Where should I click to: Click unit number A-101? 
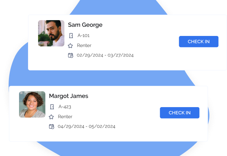(x=84, y=36)
